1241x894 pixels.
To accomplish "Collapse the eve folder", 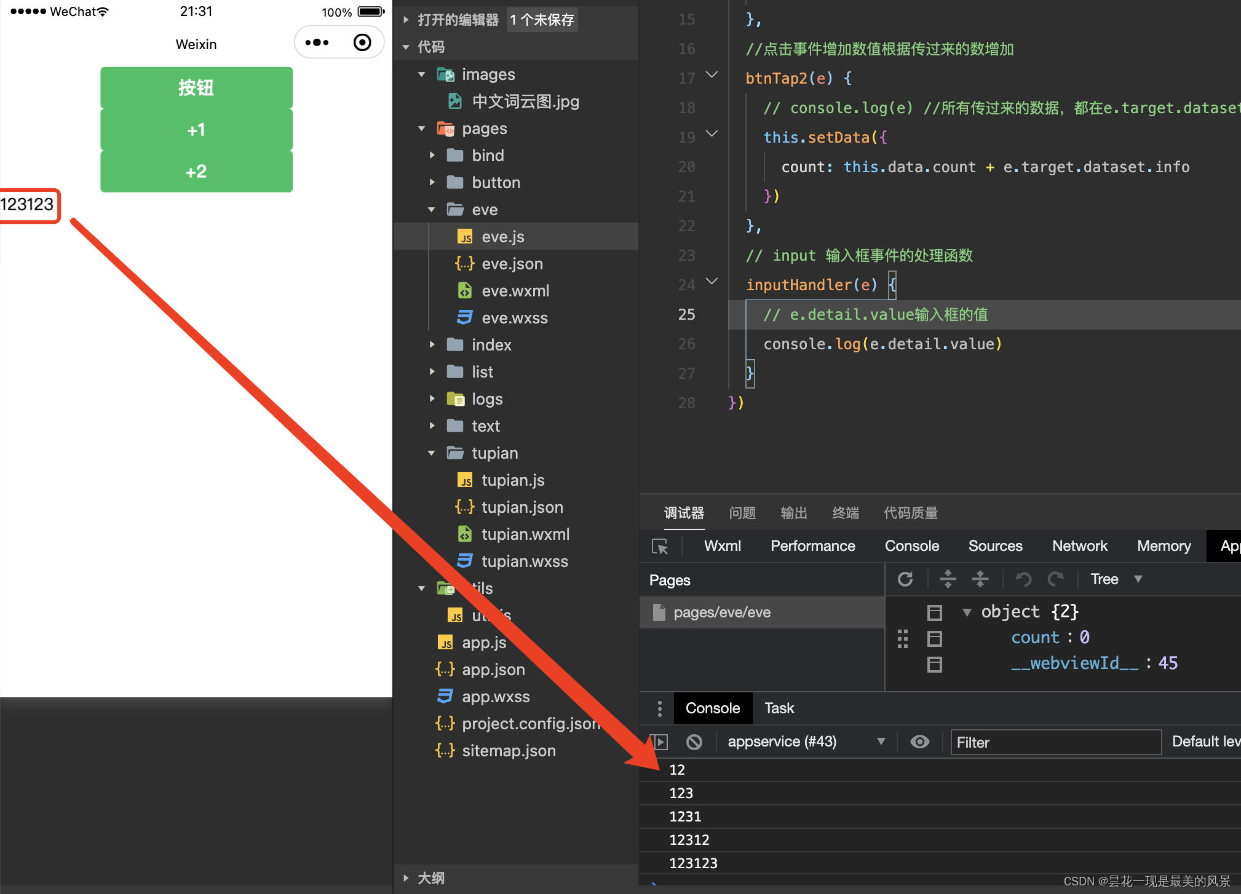I will click(x=432, y=210).
